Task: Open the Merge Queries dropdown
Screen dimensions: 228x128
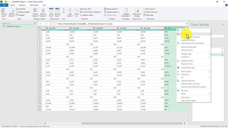Action: (x=112, y=9)
